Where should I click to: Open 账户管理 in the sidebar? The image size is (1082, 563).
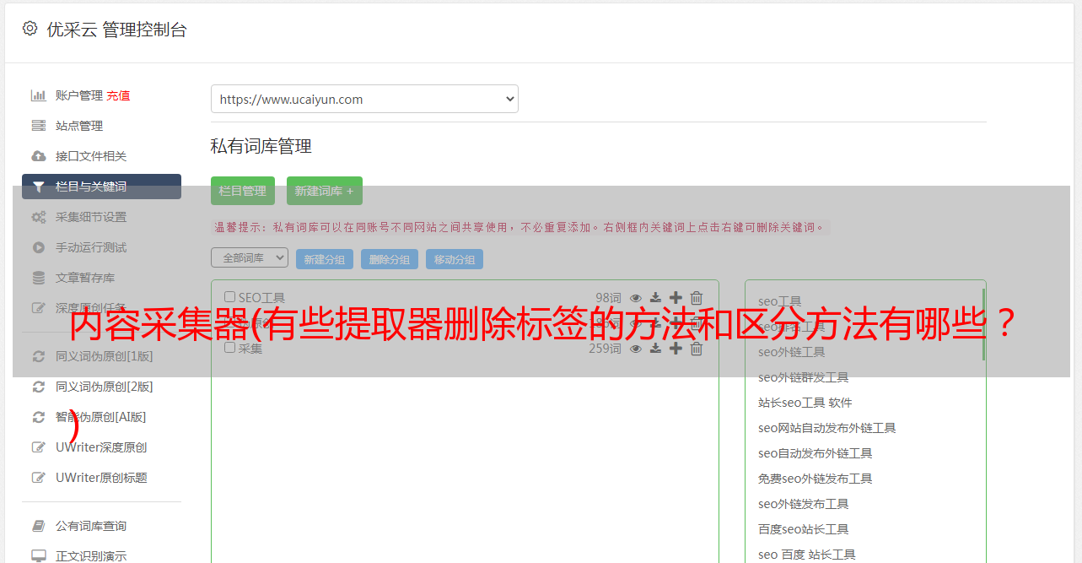click(79, 95)
